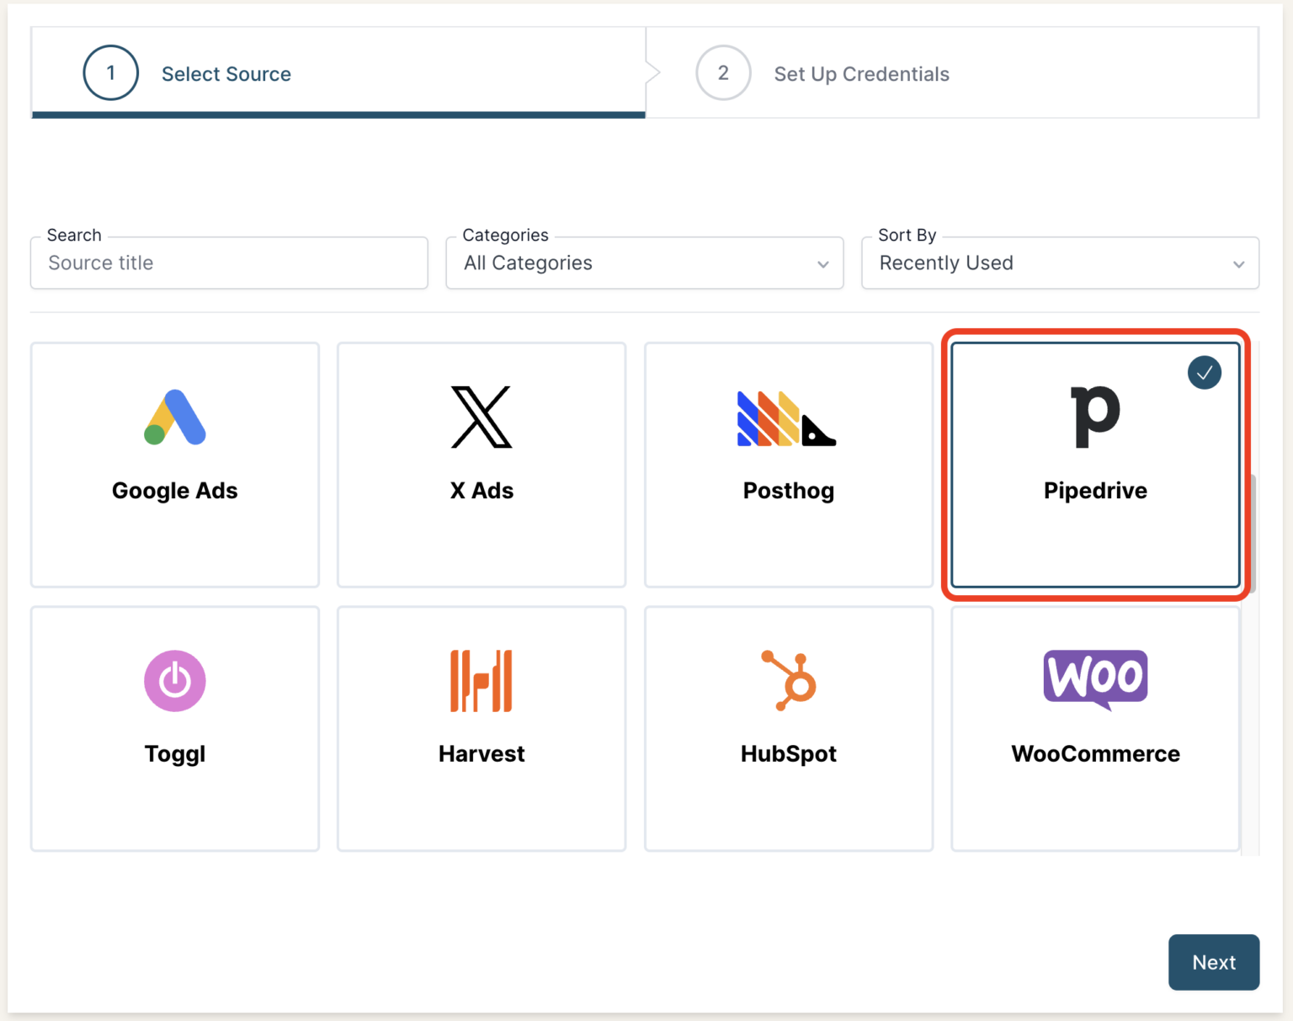Choose the Posthog source icon
The image size is (1293, 1021).
(787, 418)
